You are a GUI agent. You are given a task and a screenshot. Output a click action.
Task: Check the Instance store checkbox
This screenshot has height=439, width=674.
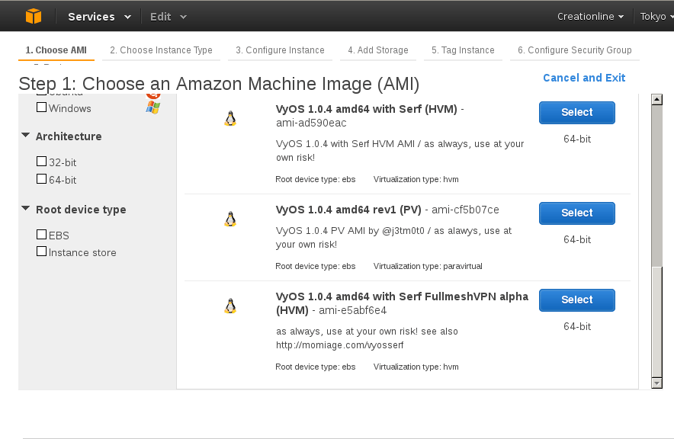42,252
